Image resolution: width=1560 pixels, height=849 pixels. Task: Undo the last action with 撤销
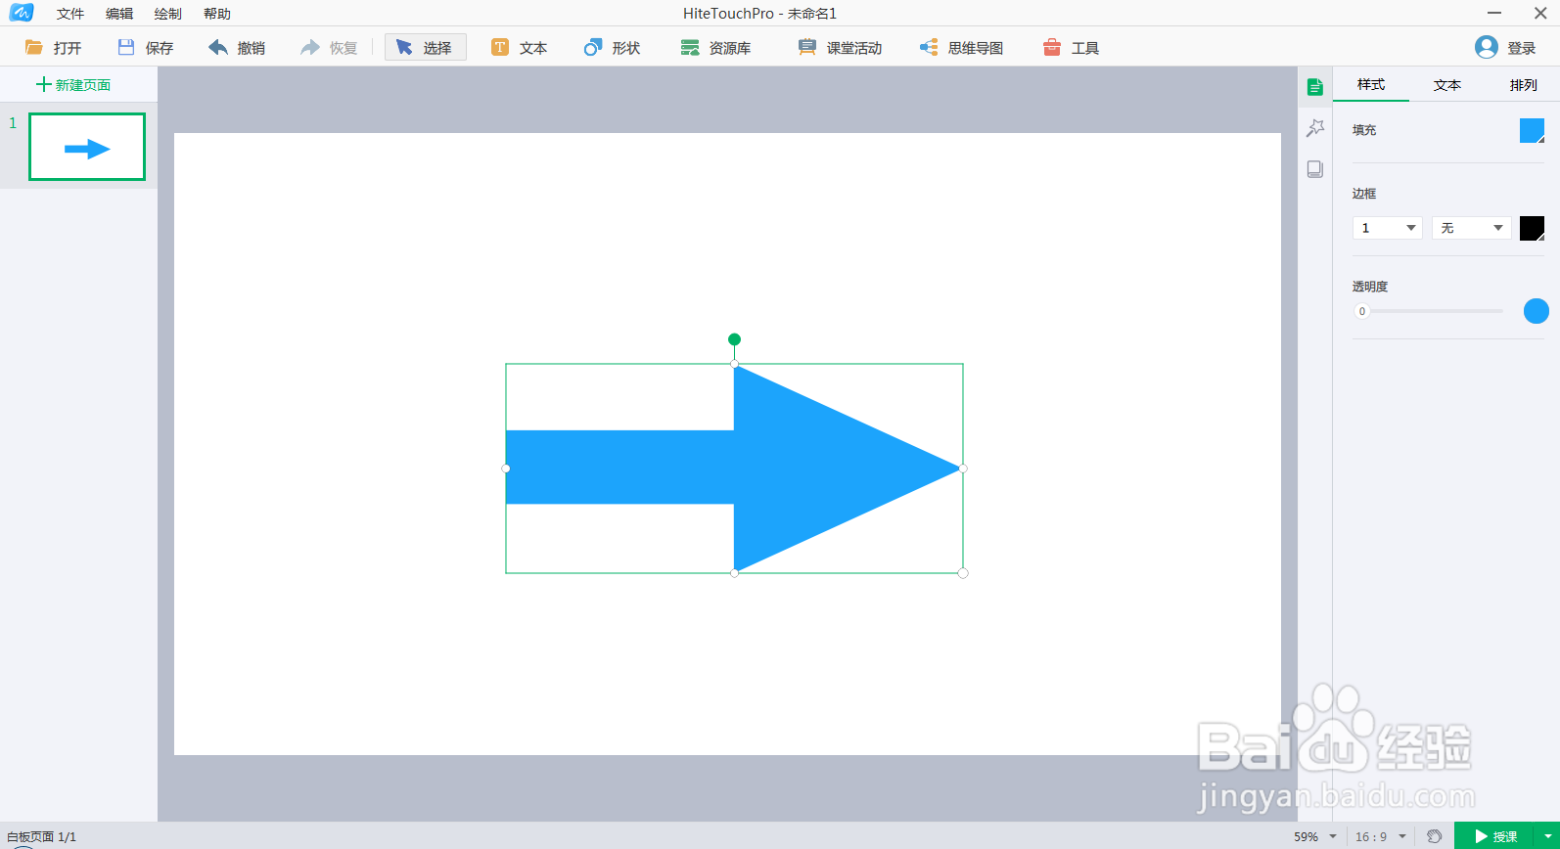(237, 48)
